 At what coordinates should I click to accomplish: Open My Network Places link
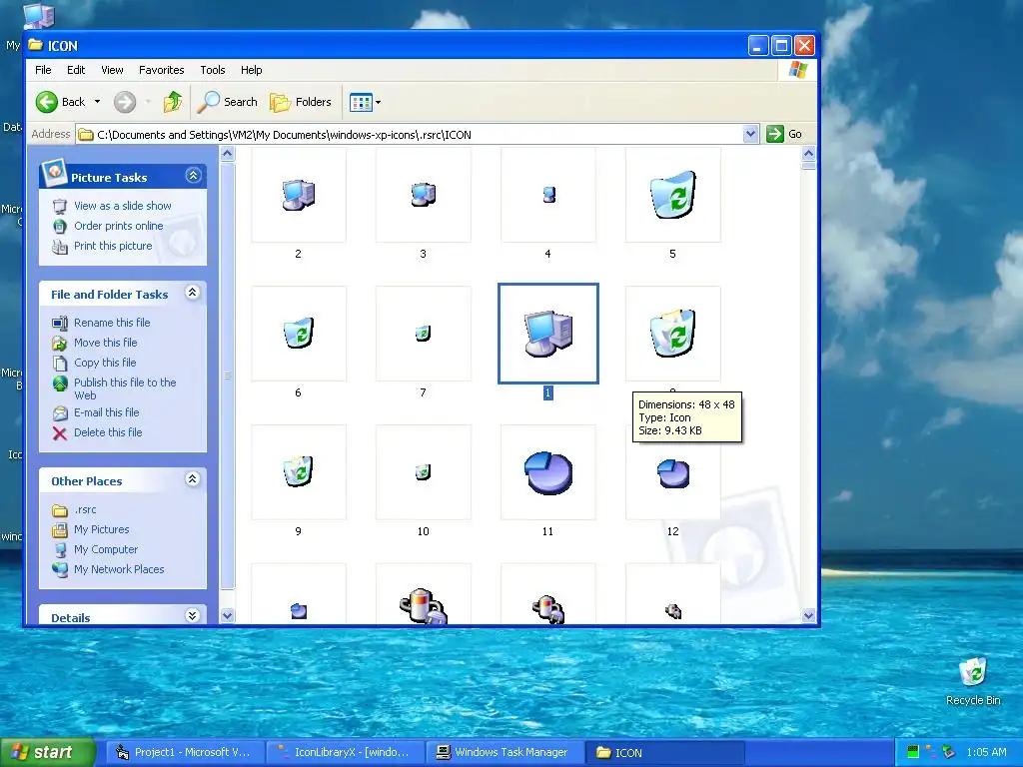pos(119,569)
